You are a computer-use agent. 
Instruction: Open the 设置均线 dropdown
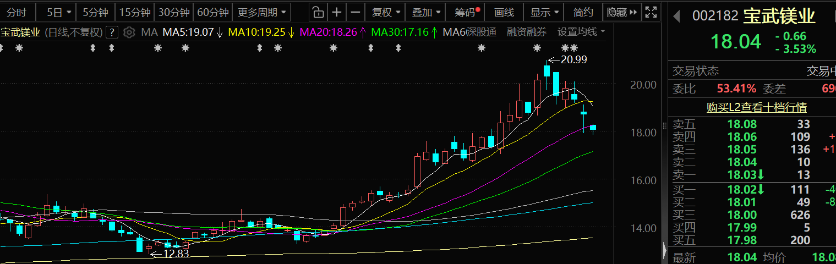(581, 32)
